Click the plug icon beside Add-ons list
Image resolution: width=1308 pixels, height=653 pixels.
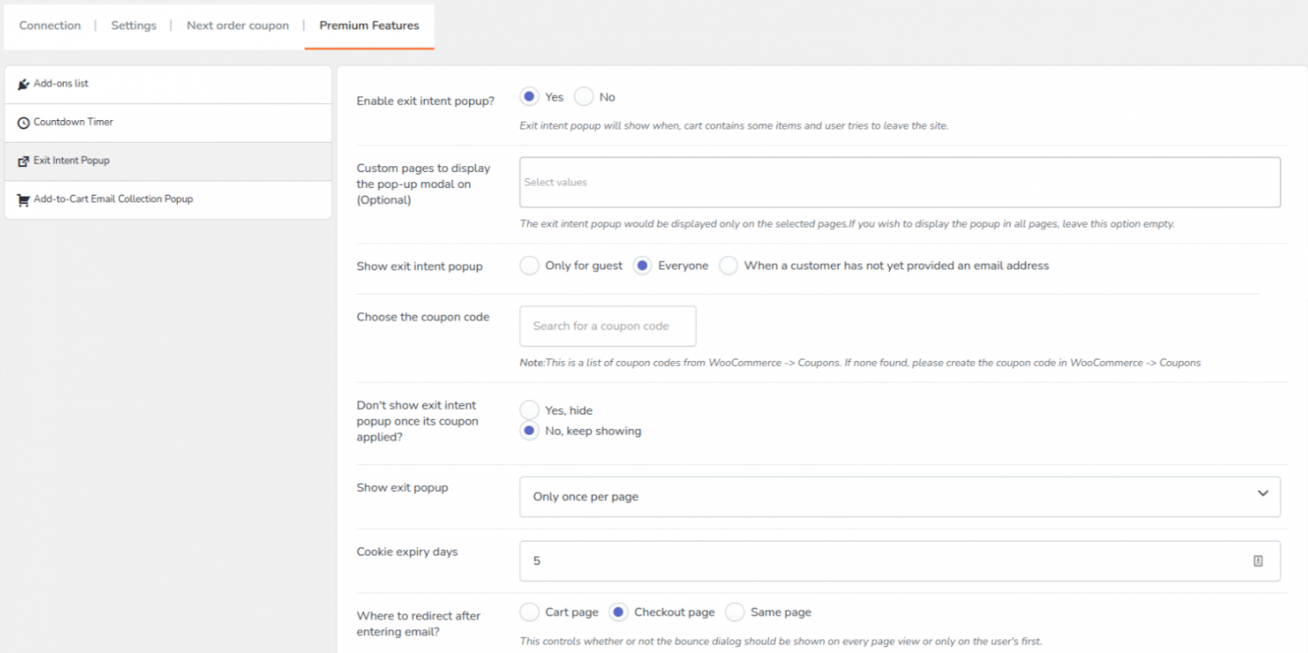point(24,84)
